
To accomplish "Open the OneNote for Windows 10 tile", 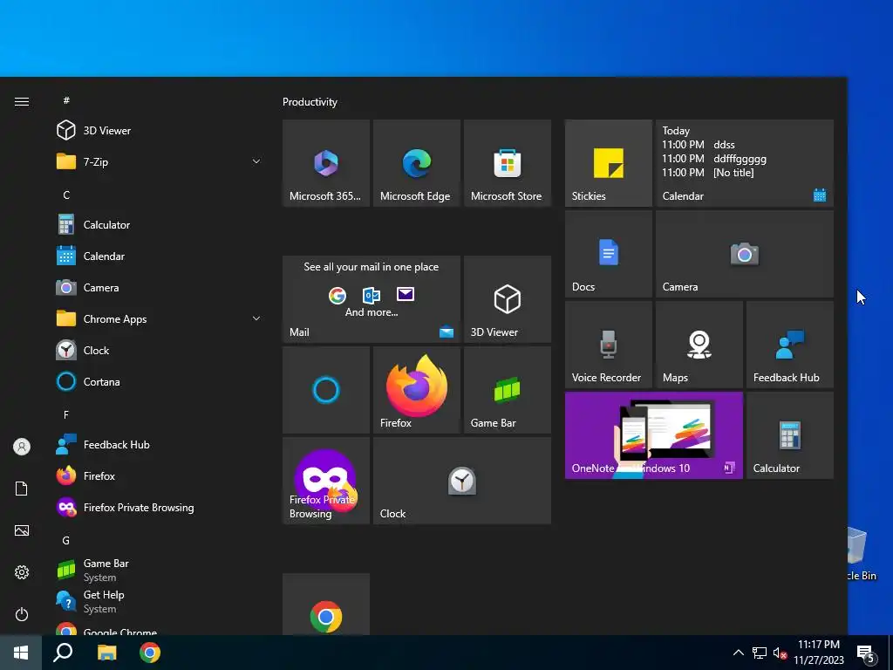I will point(654,435).
